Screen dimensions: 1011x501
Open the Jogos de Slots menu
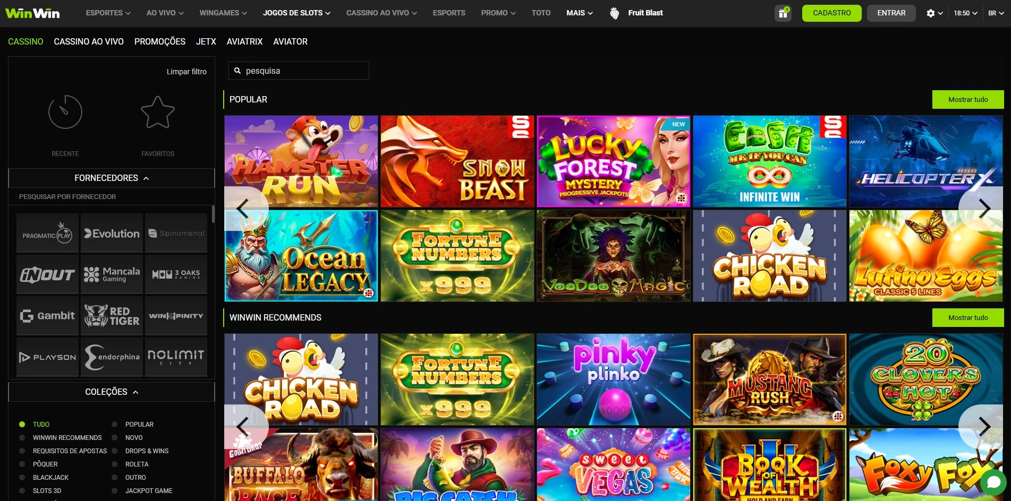point(296,13)
